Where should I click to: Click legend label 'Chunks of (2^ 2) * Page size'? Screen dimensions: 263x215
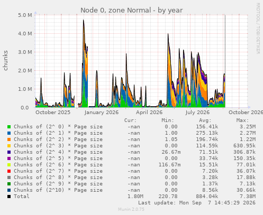[58, 139]
